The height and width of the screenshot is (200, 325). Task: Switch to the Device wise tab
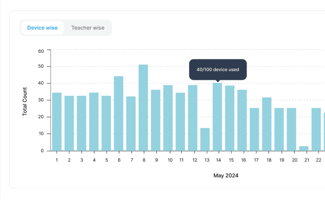[42, 28]
